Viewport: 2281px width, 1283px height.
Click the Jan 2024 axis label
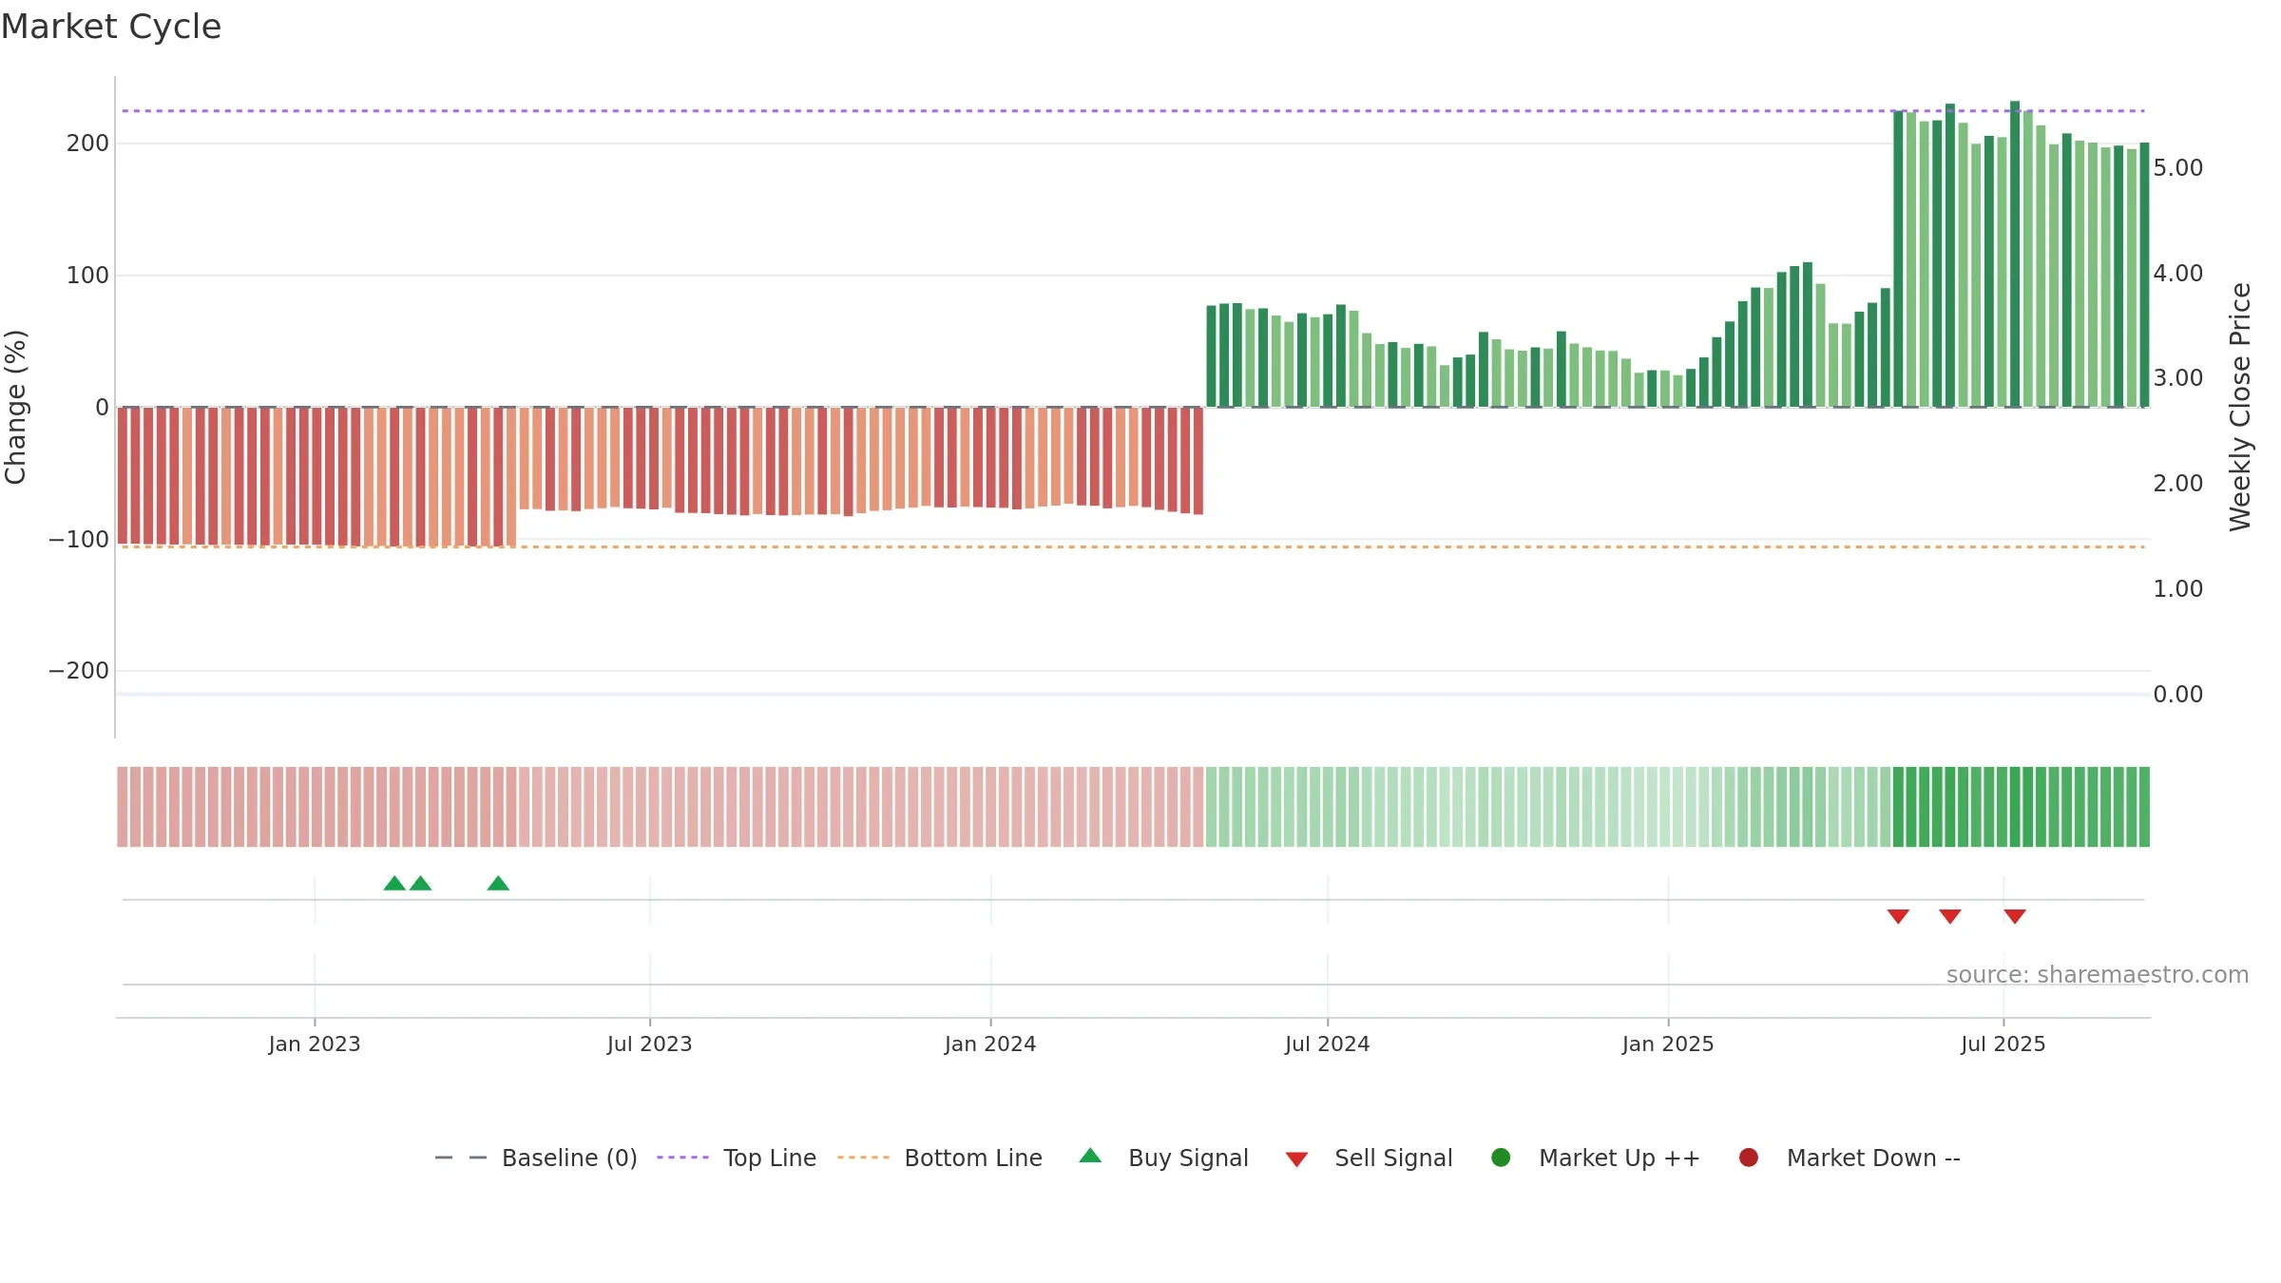tap(990, 1044)
